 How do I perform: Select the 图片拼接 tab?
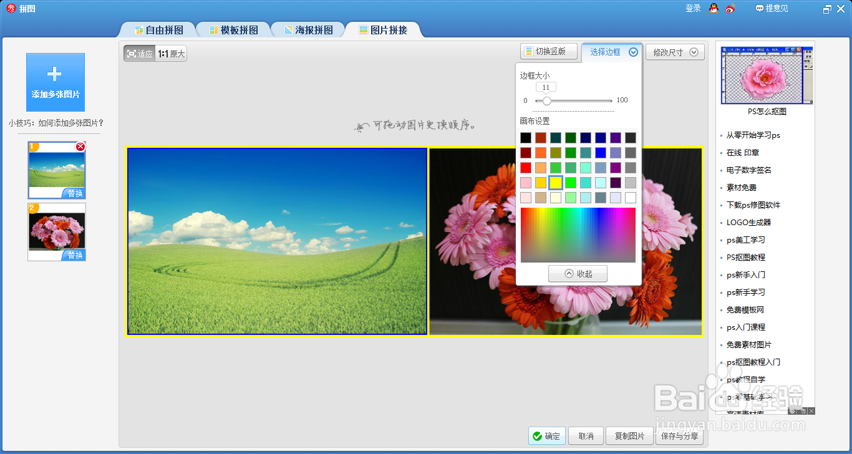(383, 30)
